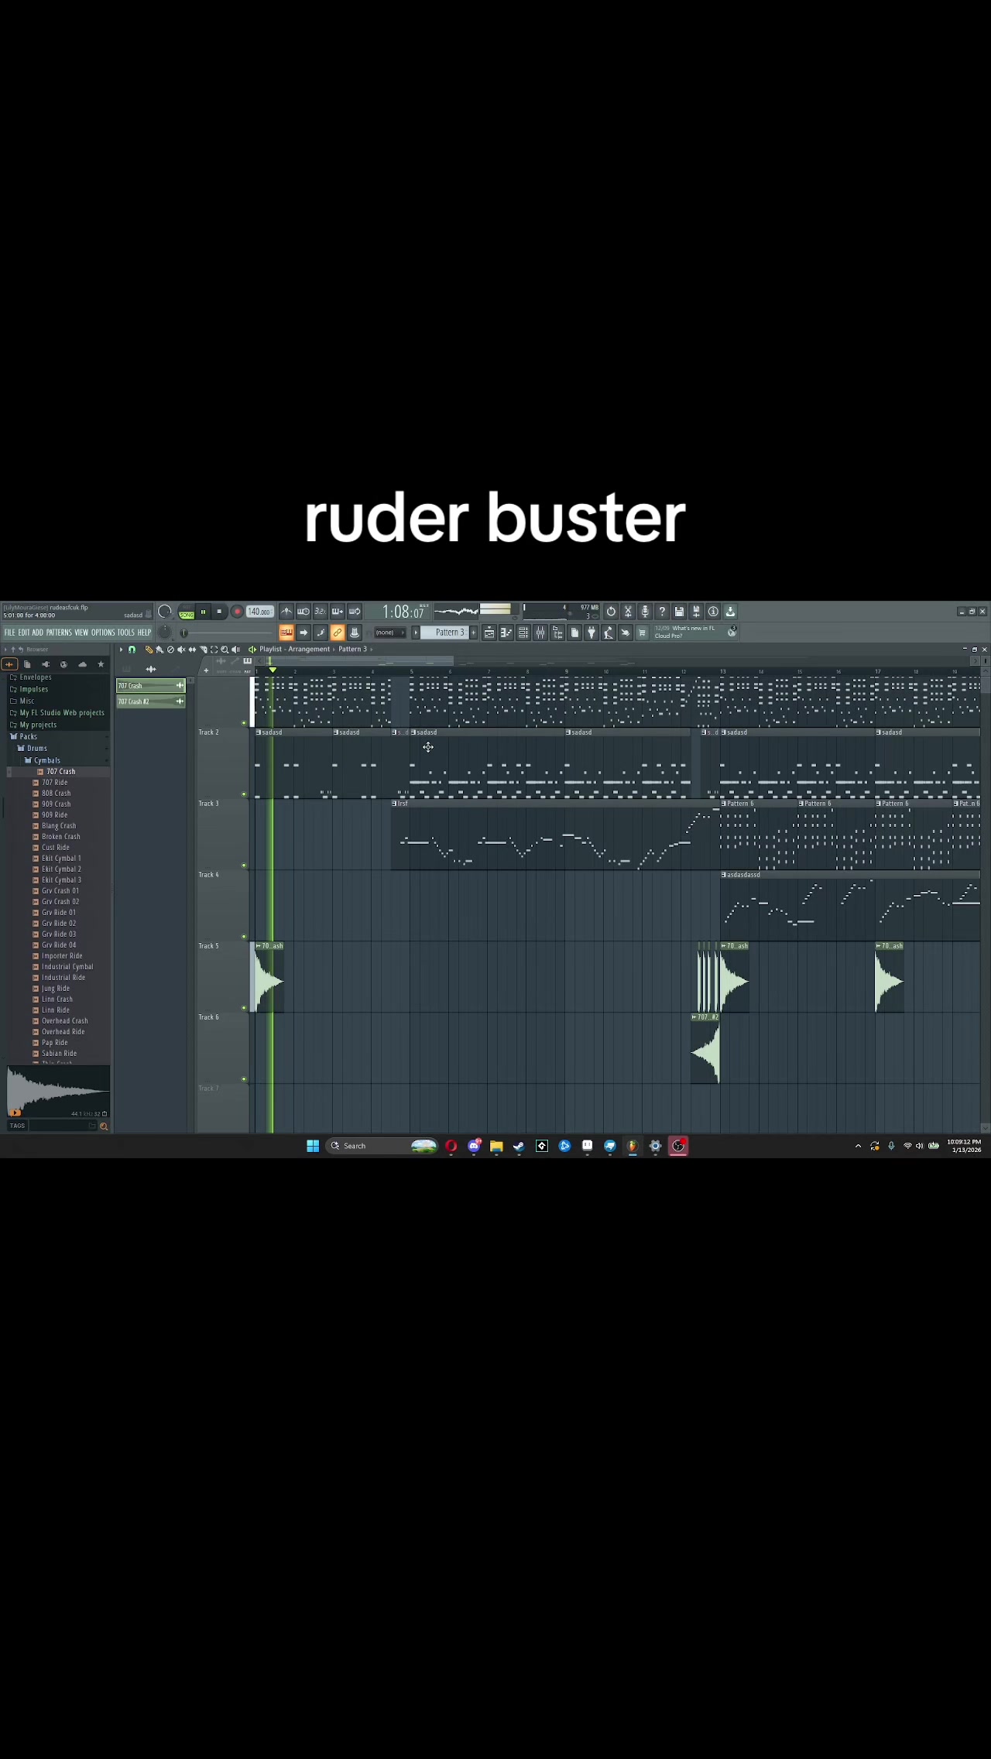Image resolution: width=991 pixels, height=1759 pixels.
Task: Open the Pattern 3 selector dropdown
Action: [445, 633]
